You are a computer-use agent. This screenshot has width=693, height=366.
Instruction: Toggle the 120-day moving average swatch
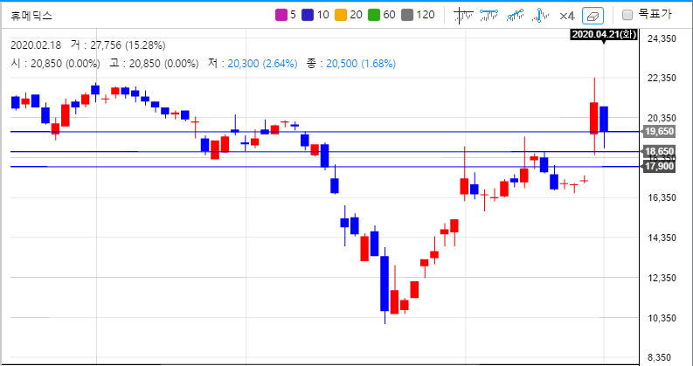tap(407, 15)
